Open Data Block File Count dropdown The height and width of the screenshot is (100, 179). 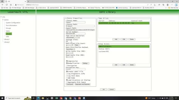pyautogui.click(x=70, y=45)
